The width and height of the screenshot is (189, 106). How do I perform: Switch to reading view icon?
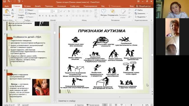pyautogui.click(x=116, y=105)
